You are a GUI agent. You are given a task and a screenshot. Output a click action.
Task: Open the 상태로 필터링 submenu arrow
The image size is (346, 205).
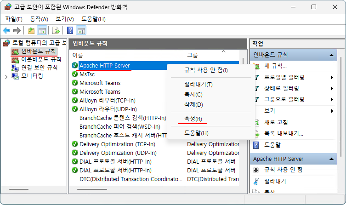click(x=332, y=89)
